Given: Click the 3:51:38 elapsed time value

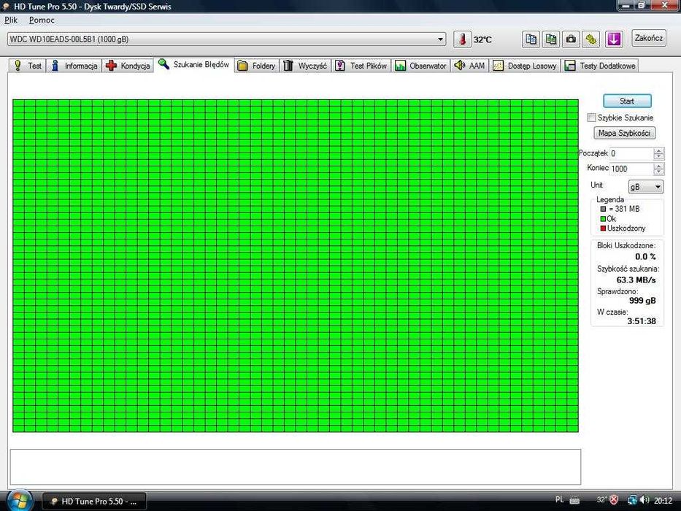Looking at the screenshot, I should click(642, 321).
